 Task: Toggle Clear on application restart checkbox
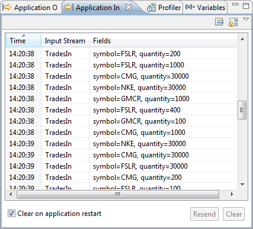coord(11,214)
